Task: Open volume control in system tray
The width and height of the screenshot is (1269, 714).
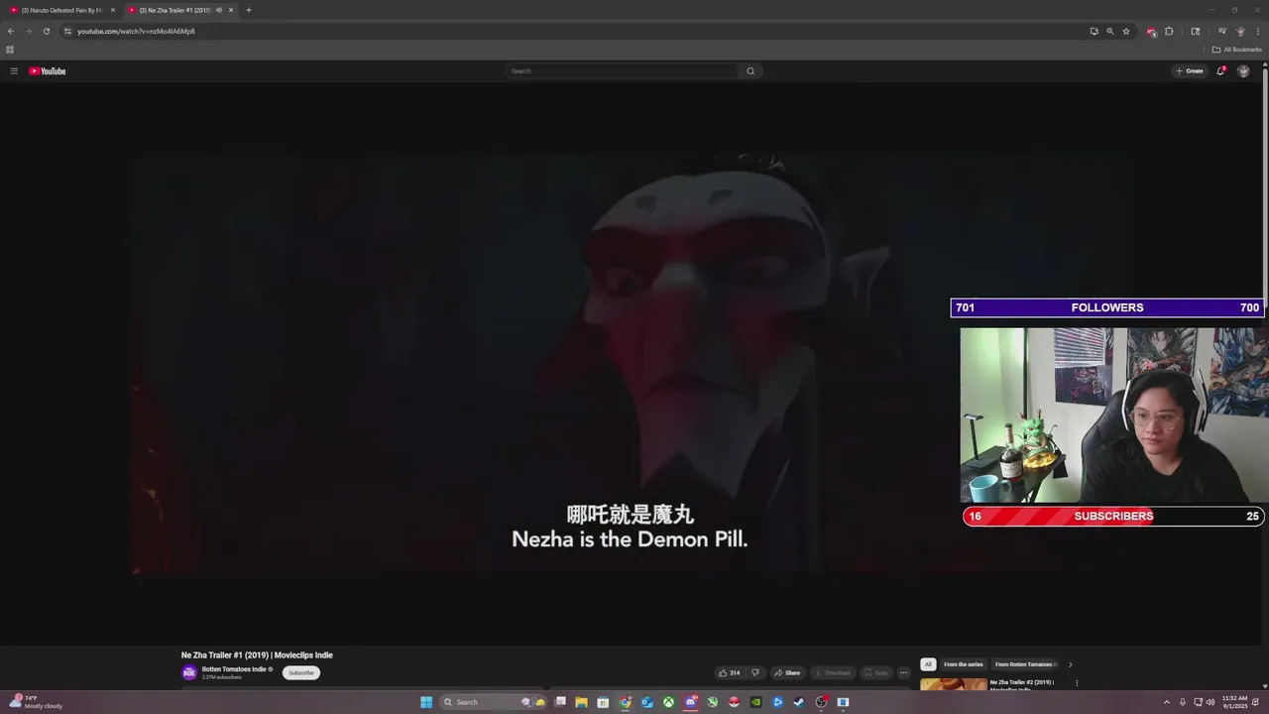Action: 1211,702
